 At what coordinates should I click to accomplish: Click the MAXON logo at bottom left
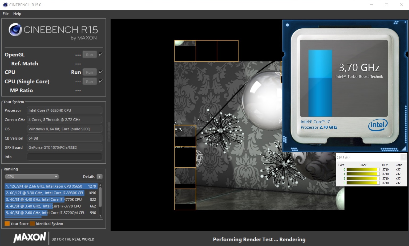coord(30,238)
